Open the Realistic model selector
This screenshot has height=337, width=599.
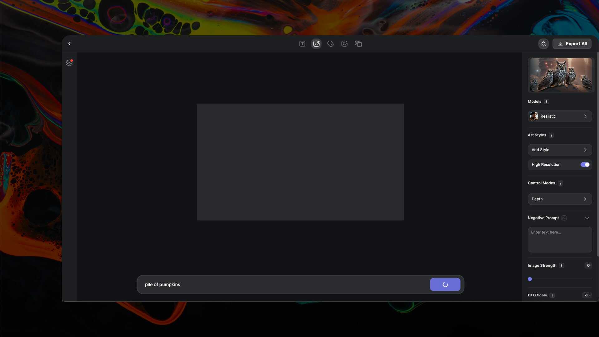560,116
